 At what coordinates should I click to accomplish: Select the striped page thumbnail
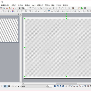point(9,30)
